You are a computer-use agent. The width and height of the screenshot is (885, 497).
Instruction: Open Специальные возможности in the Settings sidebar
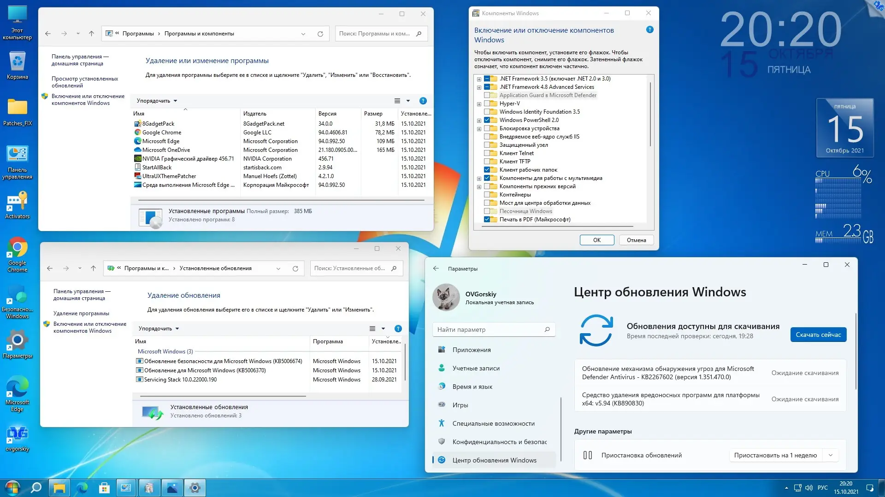pos(493,423)
